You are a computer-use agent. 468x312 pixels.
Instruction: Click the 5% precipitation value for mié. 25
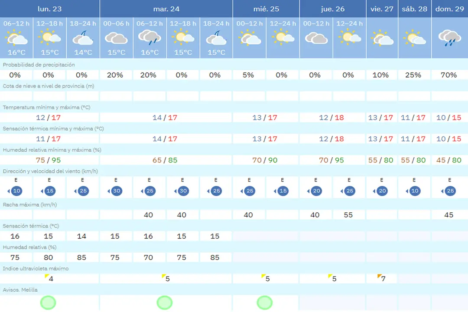coord(248,75)
